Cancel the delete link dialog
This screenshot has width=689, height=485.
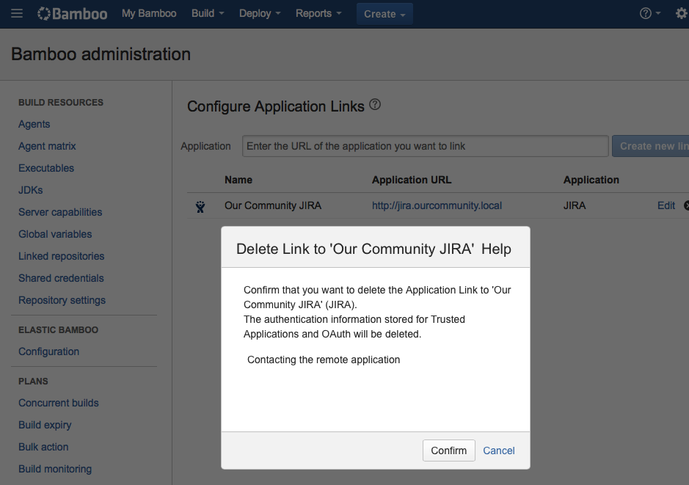click(499, 451)
